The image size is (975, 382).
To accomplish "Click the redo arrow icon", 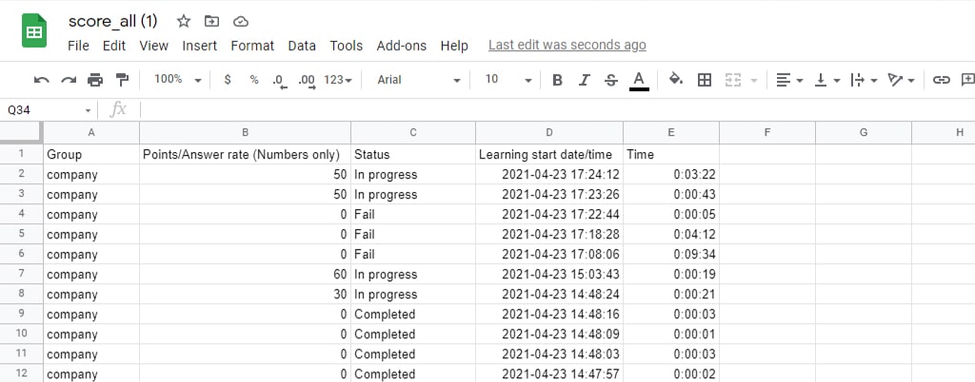I will pos(68,80).
